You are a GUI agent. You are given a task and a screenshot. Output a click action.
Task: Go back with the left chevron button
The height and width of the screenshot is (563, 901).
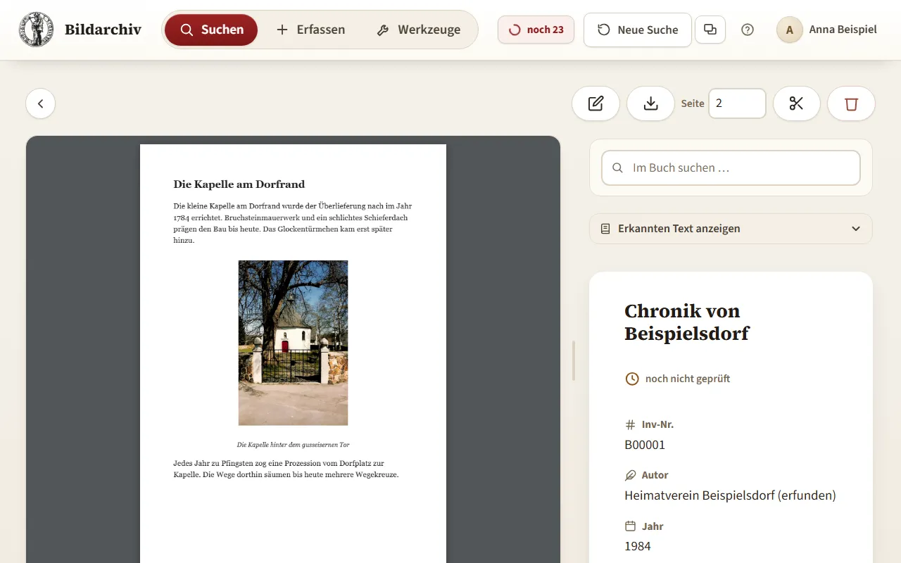[41, 103]
